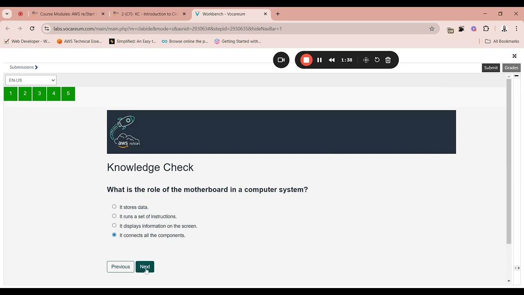This screenshot has height=295, width=524.
Task: Jump to question 1
Action: click(11, 94)
